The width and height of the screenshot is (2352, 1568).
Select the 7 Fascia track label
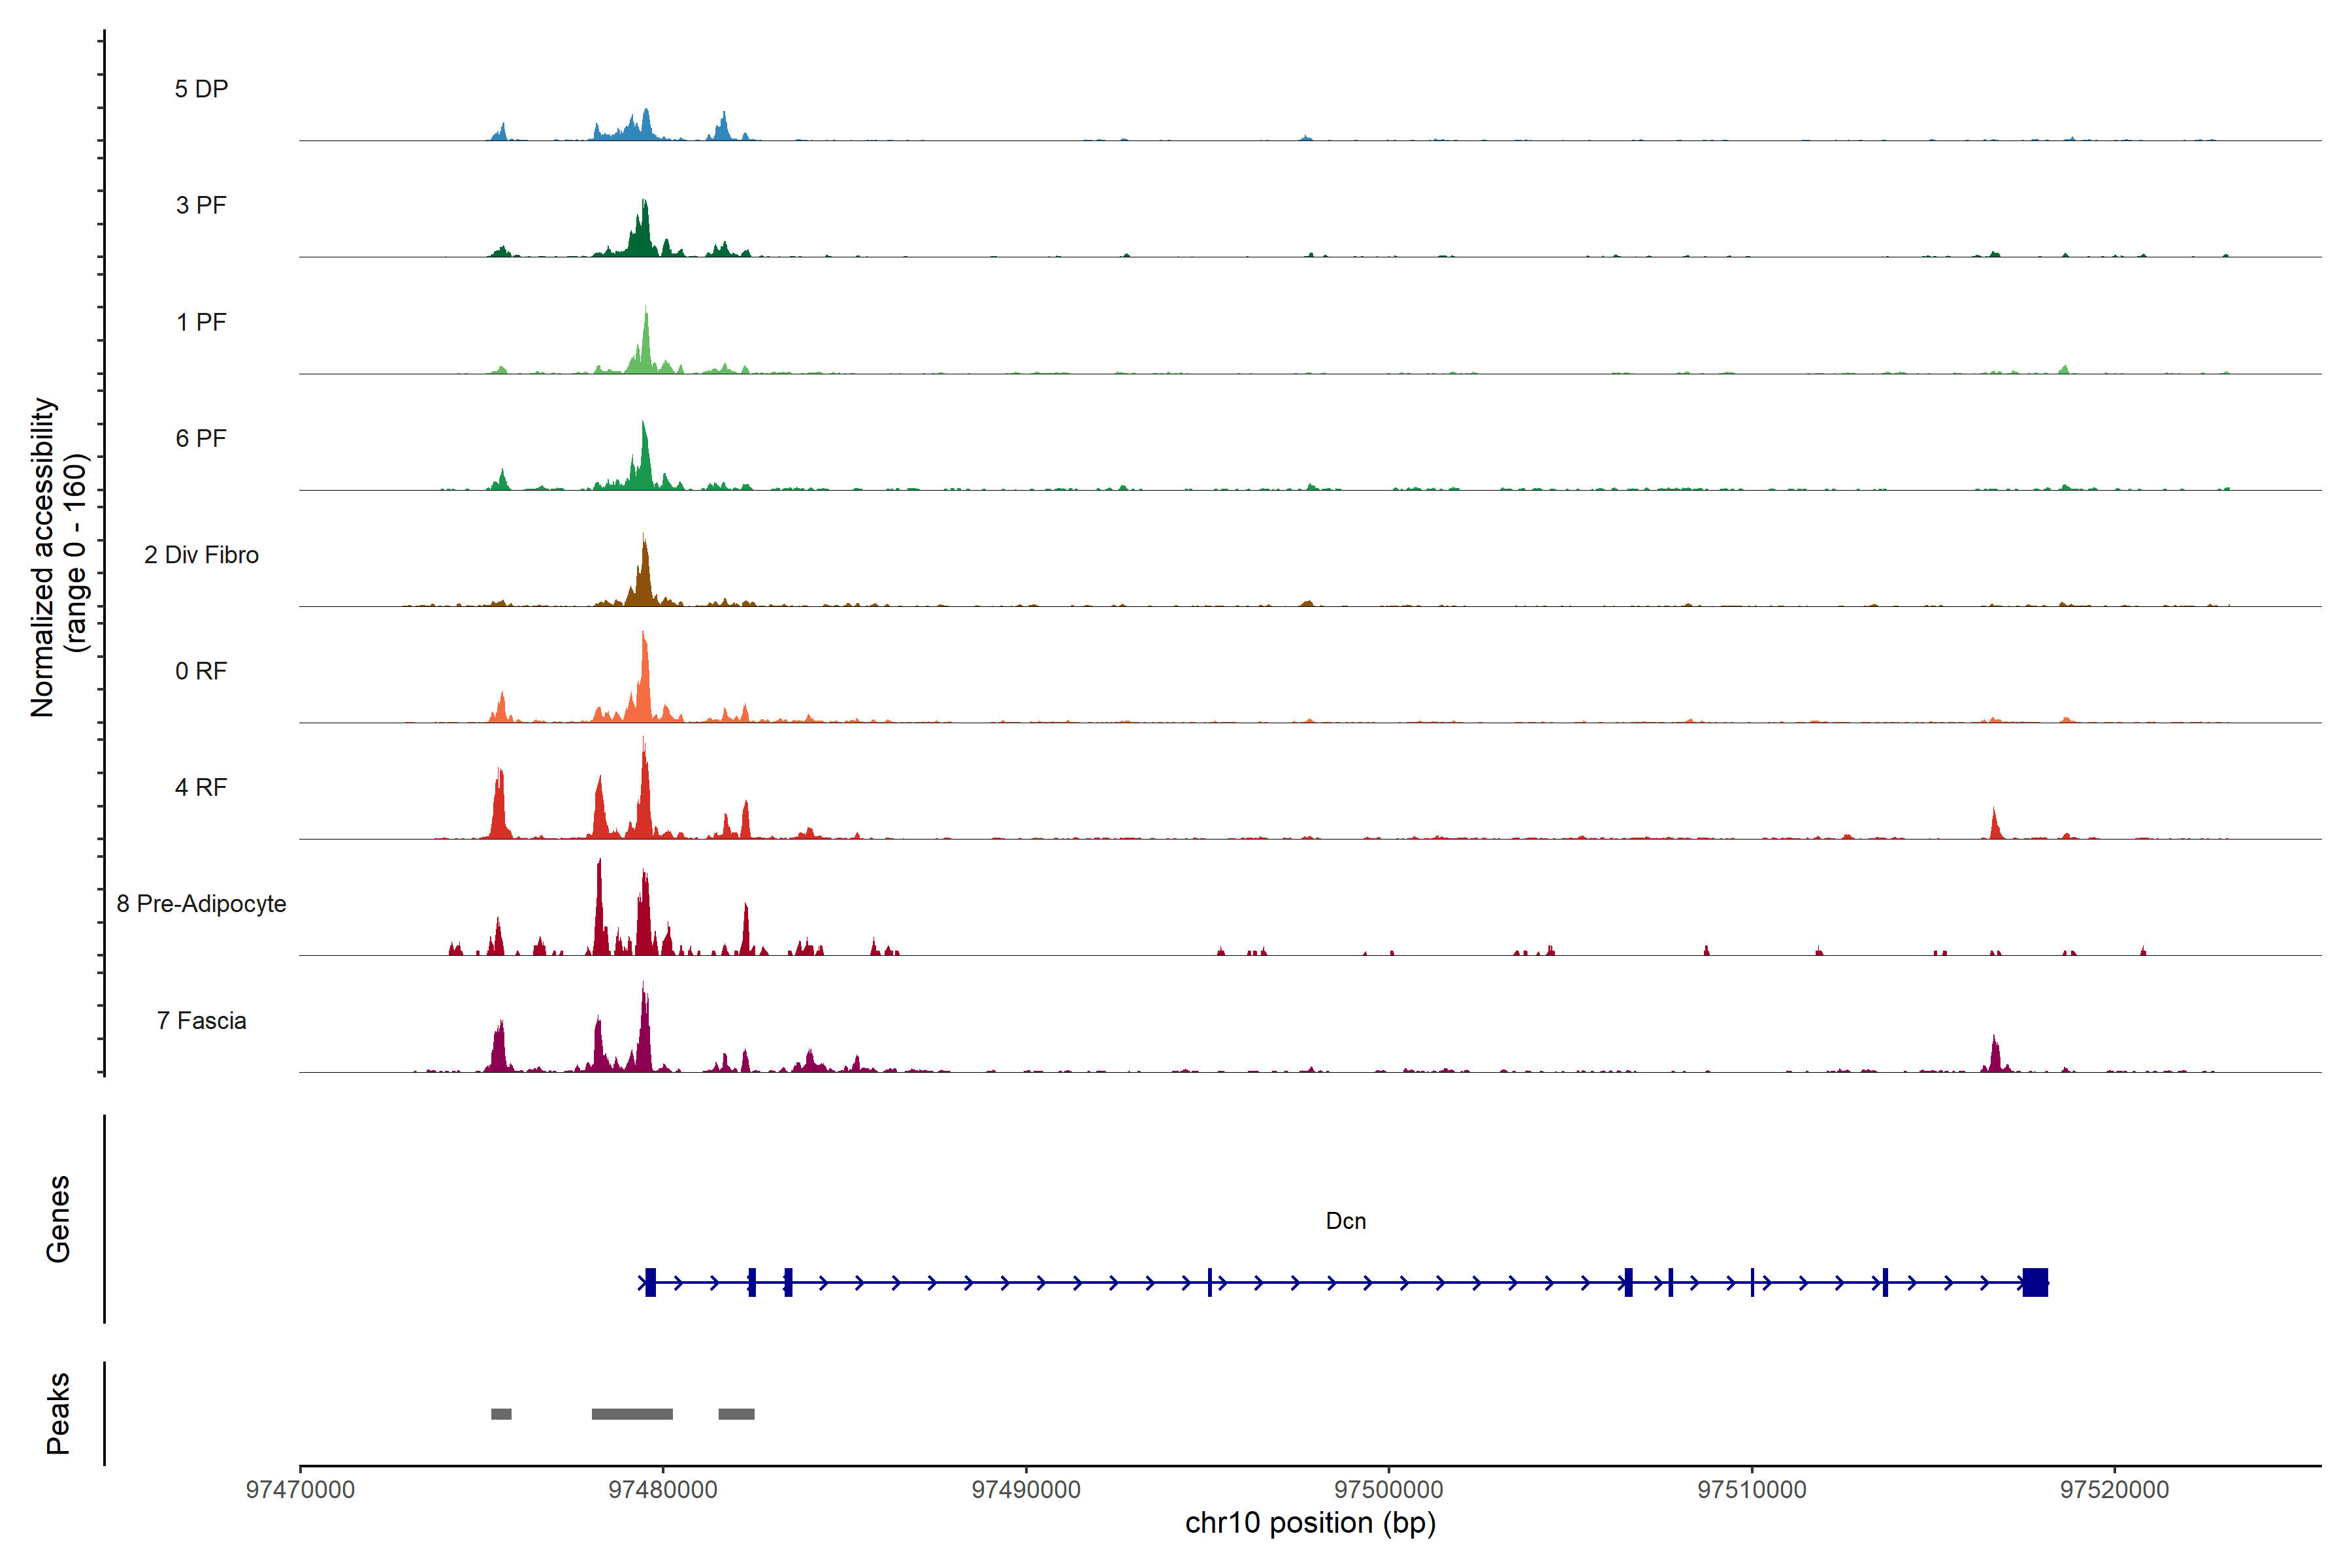coord(201,1020)
